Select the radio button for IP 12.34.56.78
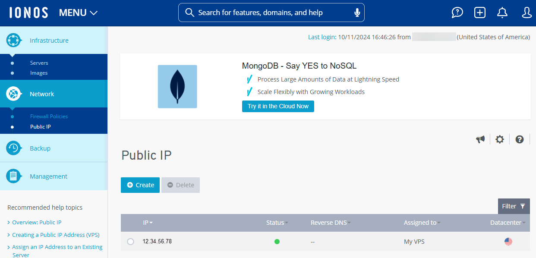 [x=131, y=241]
